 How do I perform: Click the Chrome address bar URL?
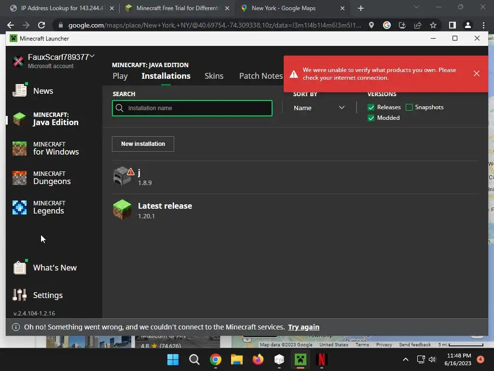214,25
